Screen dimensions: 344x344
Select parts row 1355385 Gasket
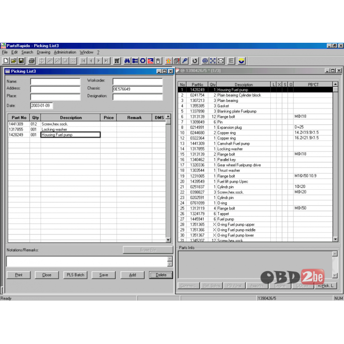coord(255,106)
